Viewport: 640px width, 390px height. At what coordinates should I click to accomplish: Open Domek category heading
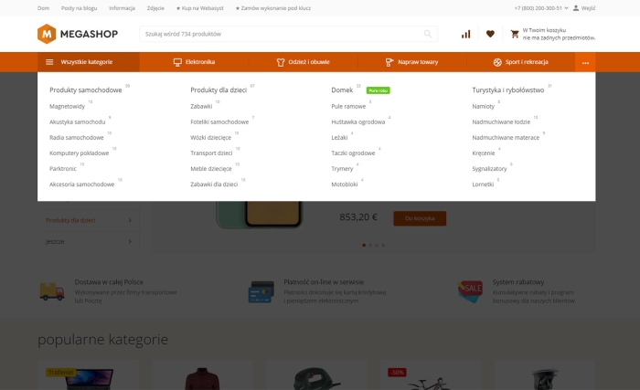[342, 90]
